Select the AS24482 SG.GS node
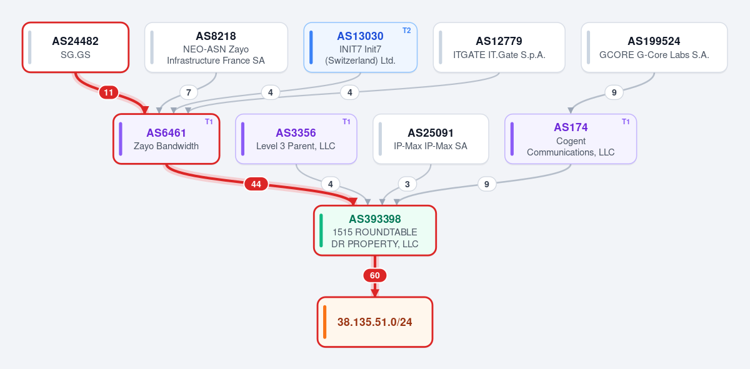 (76, 47)
